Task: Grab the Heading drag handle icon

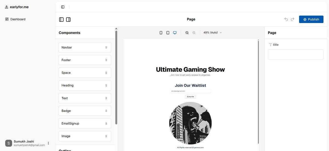Action: click(106, 85)
